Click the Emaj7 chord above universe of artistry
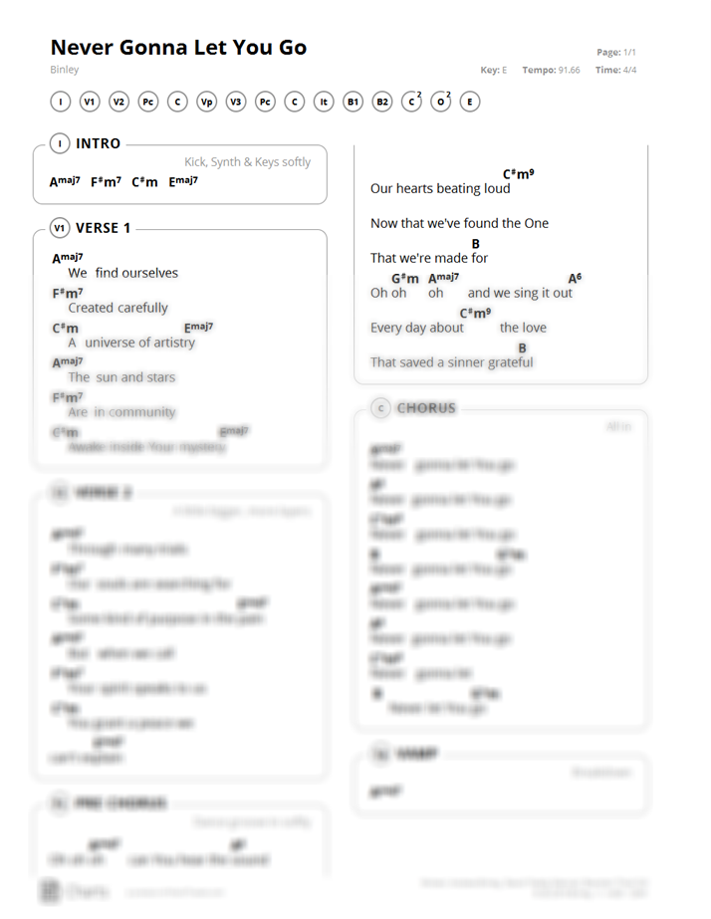The width and height of the screenshot is (711, 919). tap(199, 327)
